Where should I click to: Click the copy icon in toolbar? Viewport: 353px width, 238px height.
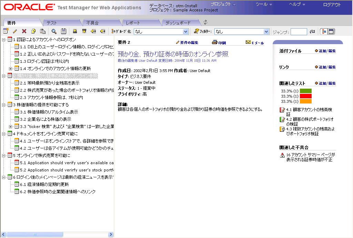coord(33,31)
